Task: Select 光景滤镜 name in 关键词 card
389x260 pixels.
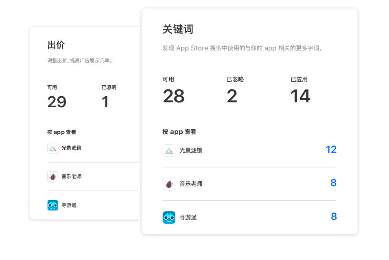Action: (x=191, y=151)
